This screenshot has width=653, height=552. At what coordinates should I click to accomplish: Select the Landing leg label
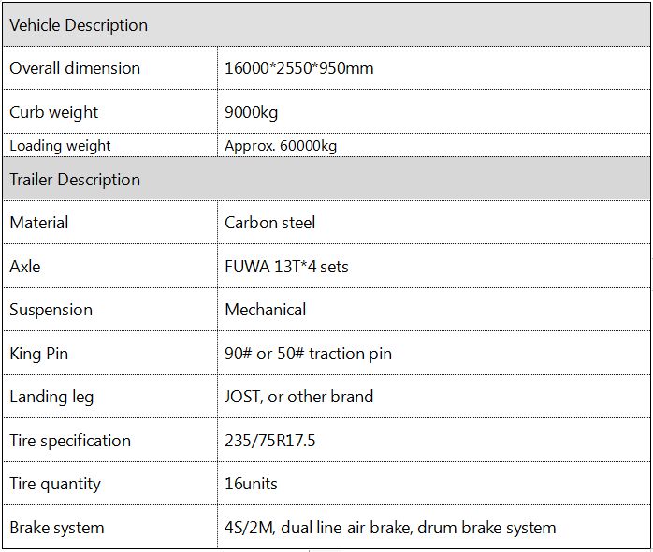tap(51, 397)
